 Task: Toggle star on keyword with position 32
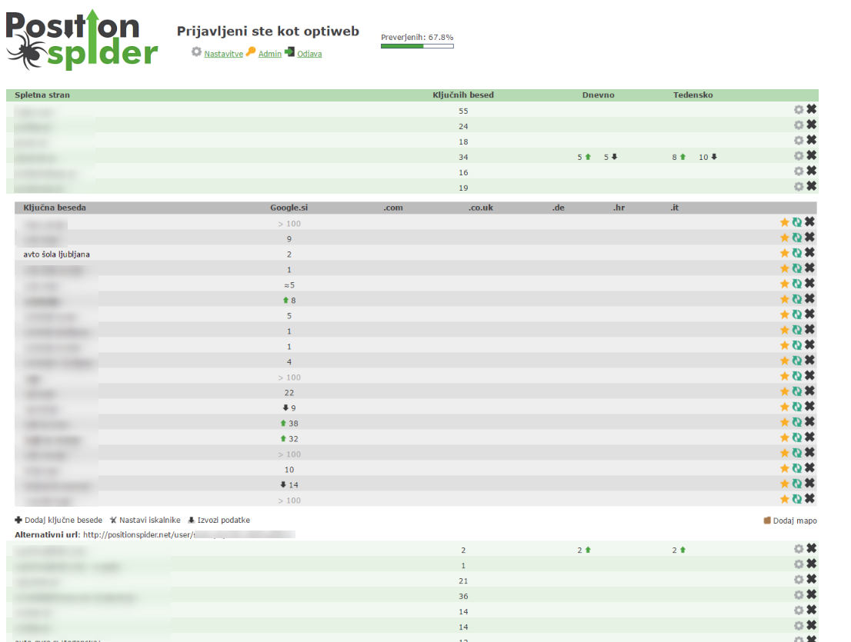point(785,437)
